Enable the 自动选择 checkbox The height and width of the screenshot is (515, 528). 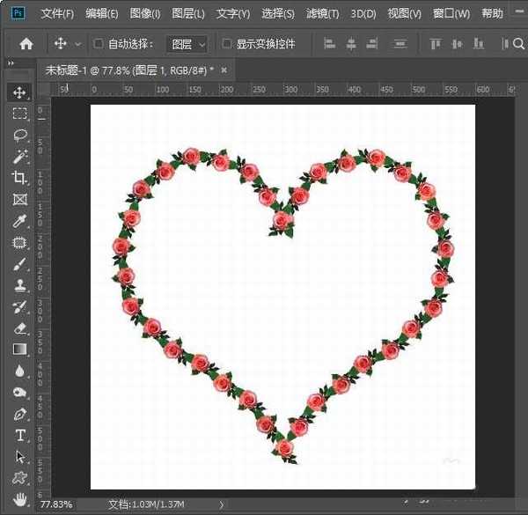pyautogui.click(x=99, y=44)
